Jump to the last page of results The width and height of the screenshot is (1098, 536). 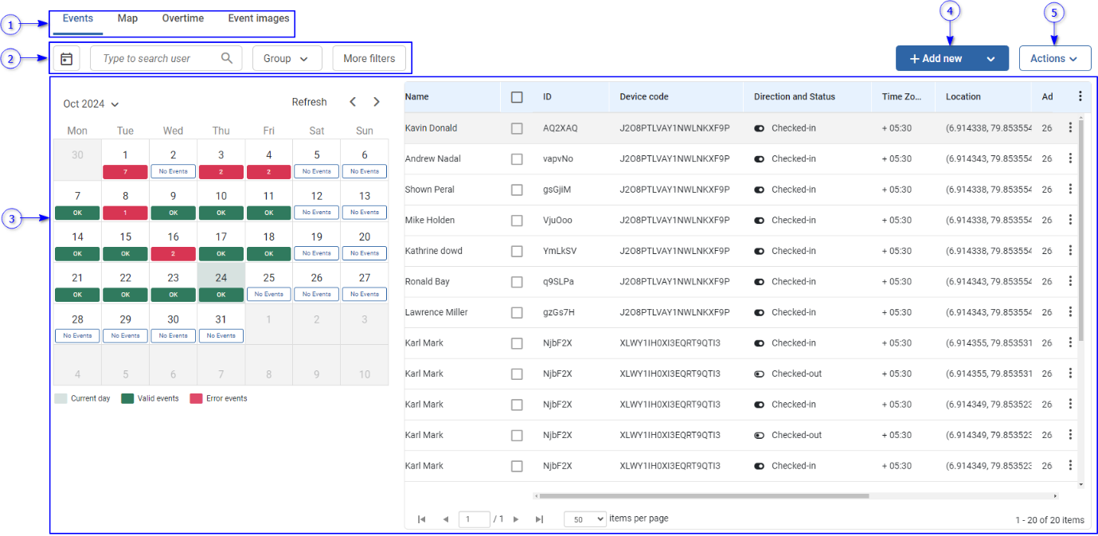(x=539, y=519)
